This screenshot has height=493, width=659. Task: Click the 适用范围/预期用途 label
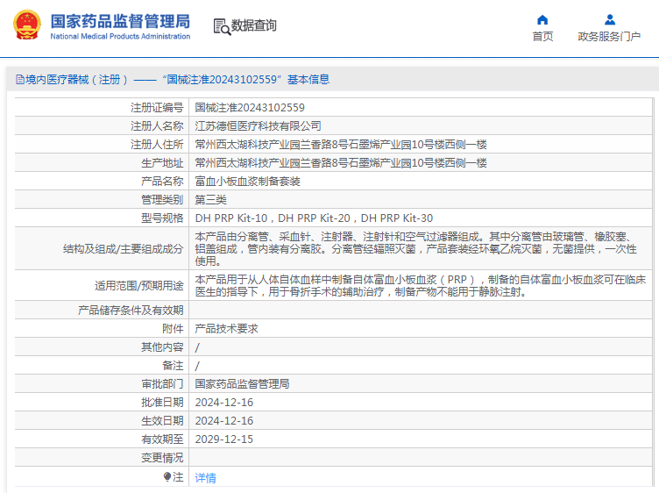pos(139,286)
